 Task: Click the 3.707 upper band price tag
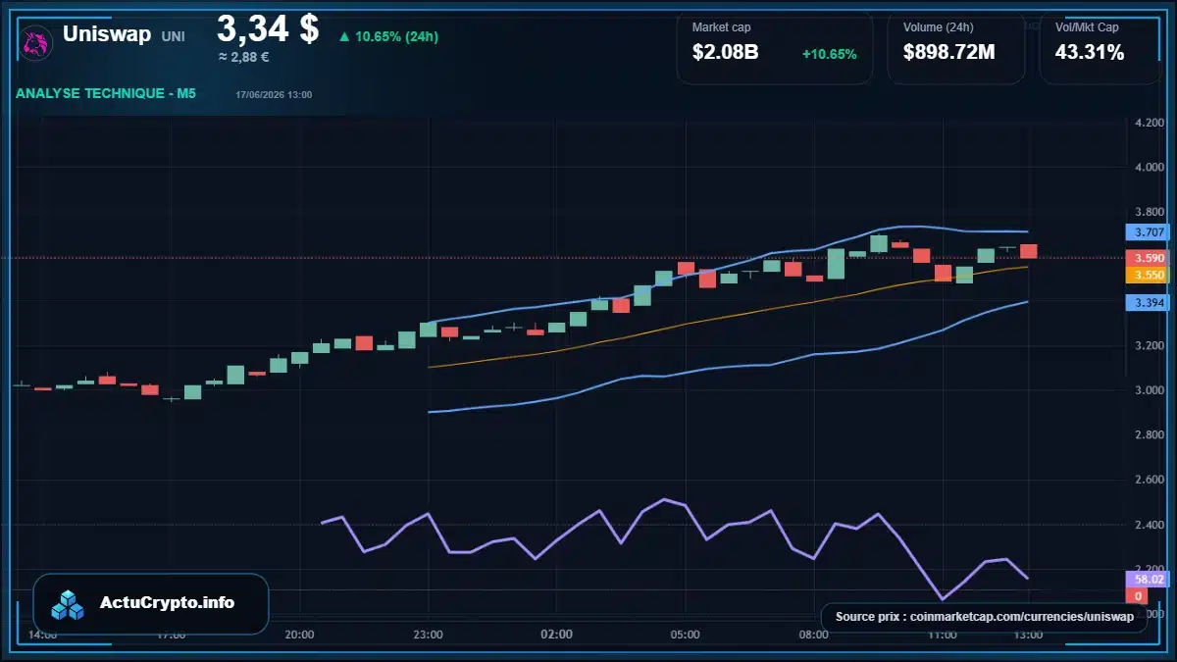tap(1149, 232)
